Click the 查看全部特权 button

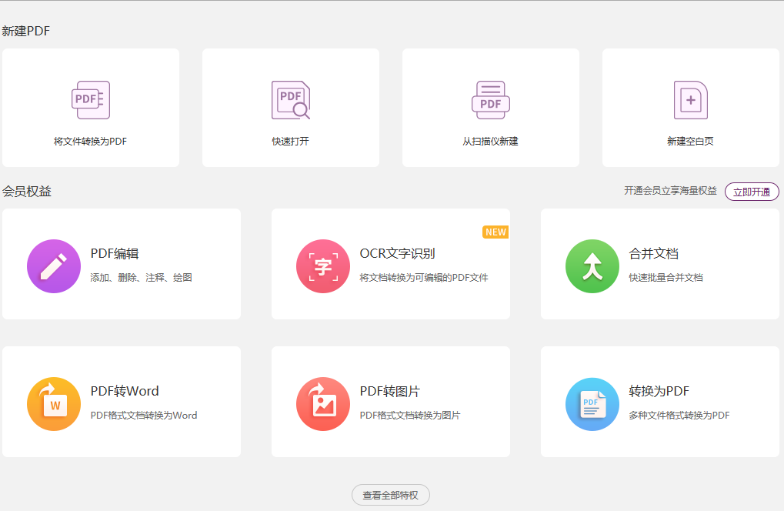click(x=390, y=495)
